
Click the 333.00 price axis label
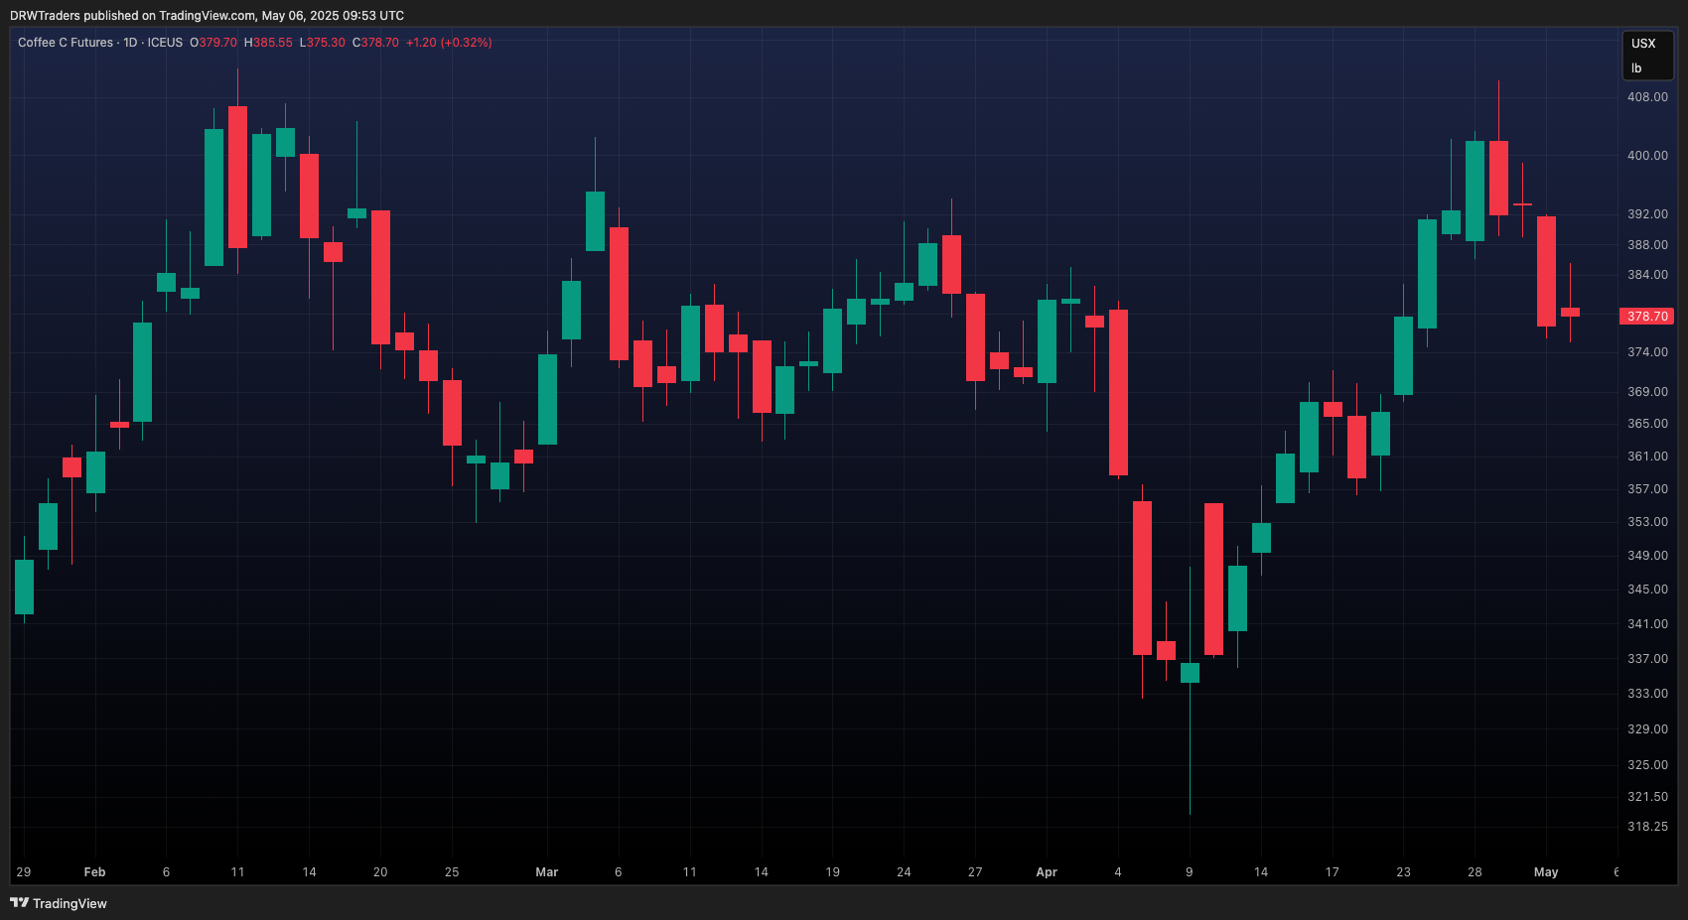(1647, 694)
